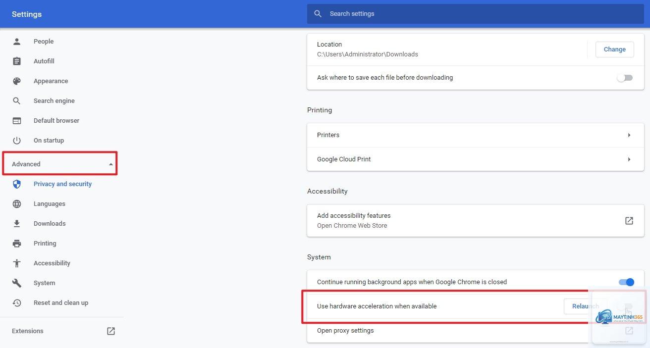Viewport: 650px width, 348px height.
Task: Click Use hardware acceleration when available text
Action: tap(377, 306)
